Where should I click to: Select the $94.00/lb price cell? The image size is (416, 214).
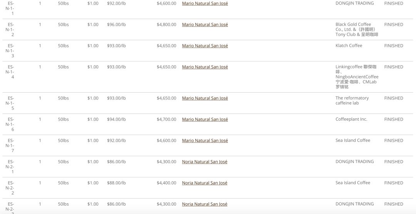coord(116,119)
